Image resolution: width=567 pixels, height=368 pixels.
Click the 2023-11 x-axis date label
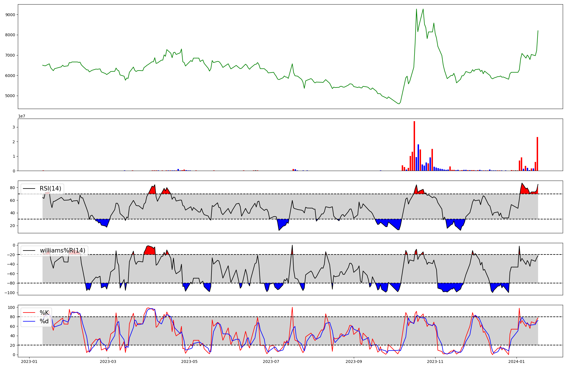click(x=435, y=361)
